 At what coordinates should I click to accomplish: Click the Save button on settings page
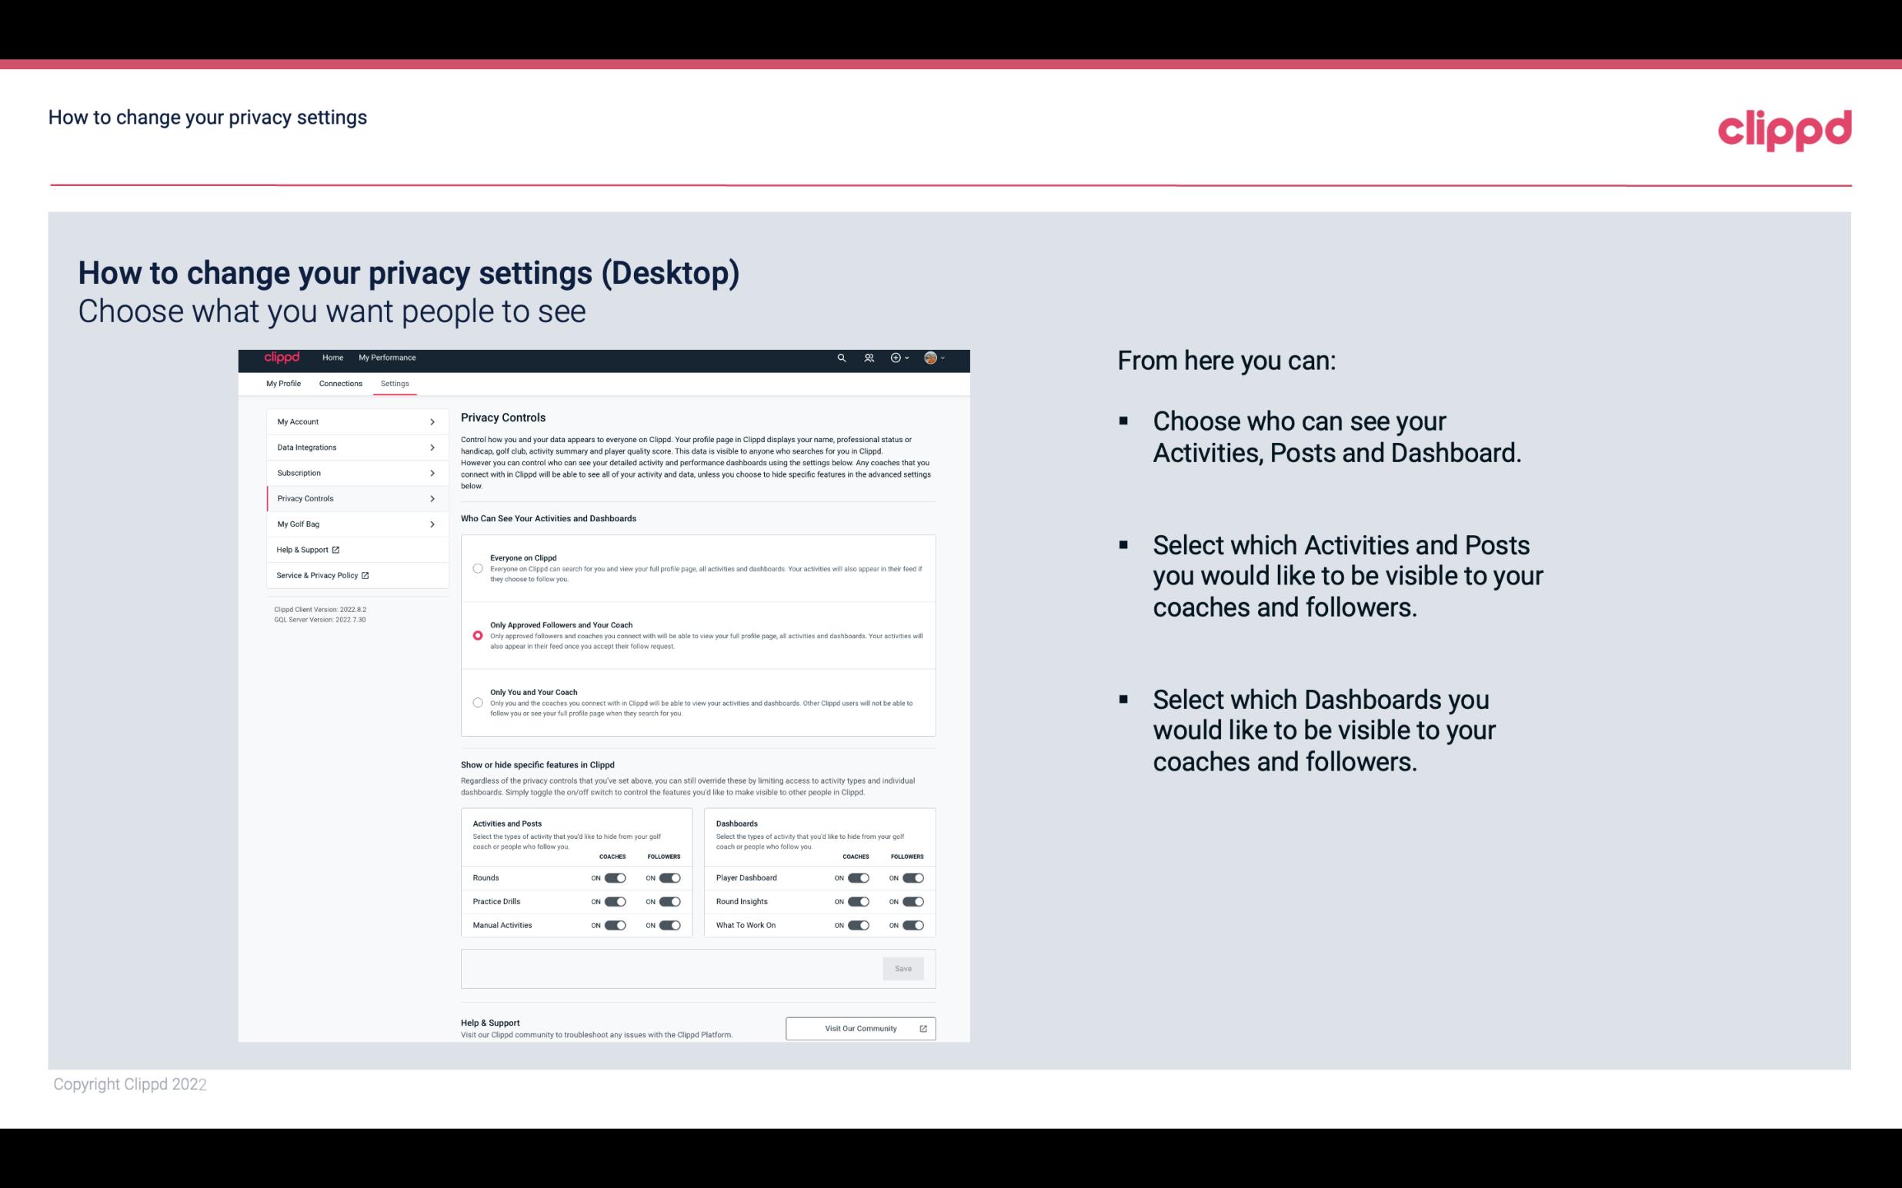904,967
